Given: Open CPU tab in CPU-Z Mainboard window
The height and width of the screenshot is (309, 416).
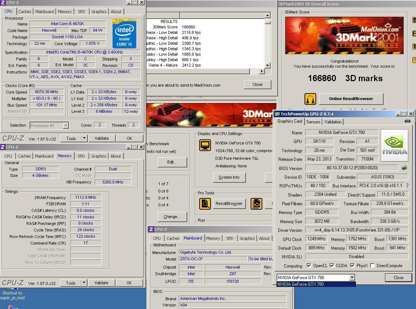Looking at the screenshot, I should (157, 238).
